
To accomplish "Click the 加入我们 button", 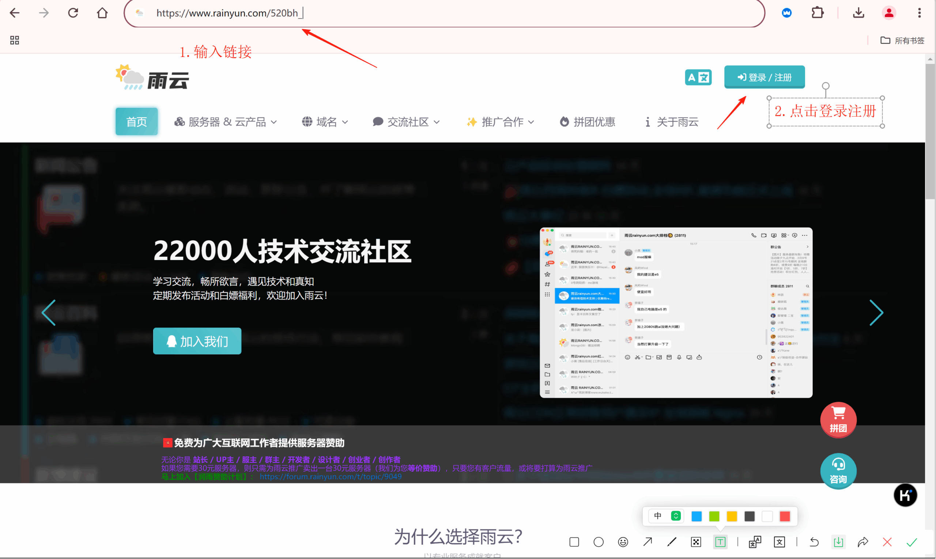I will pyautogui.click(x=197, y=341).
